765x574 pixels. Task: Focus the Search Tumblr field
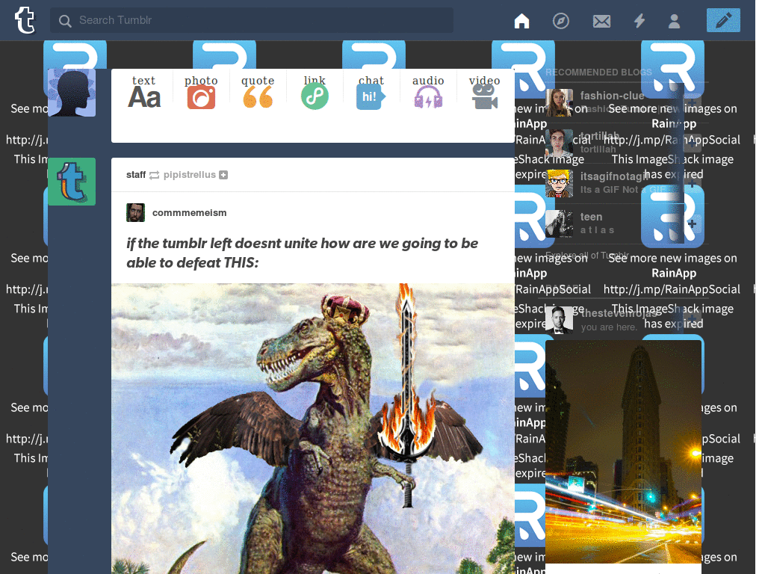coord(252,20)
